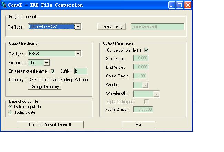Viewport: 224px width, 152px height.
Task: Open the input File Type dropdown showing DiffracPlus RAW
Action: point(54,27)
